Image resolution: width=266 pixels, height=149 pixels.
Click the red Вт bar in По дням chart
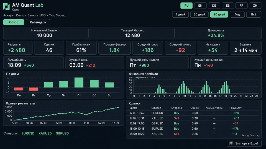coord(34,89)
